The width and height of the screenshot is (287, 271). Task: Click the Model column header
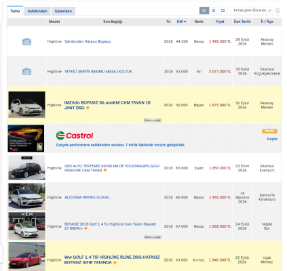pos(54,22)
